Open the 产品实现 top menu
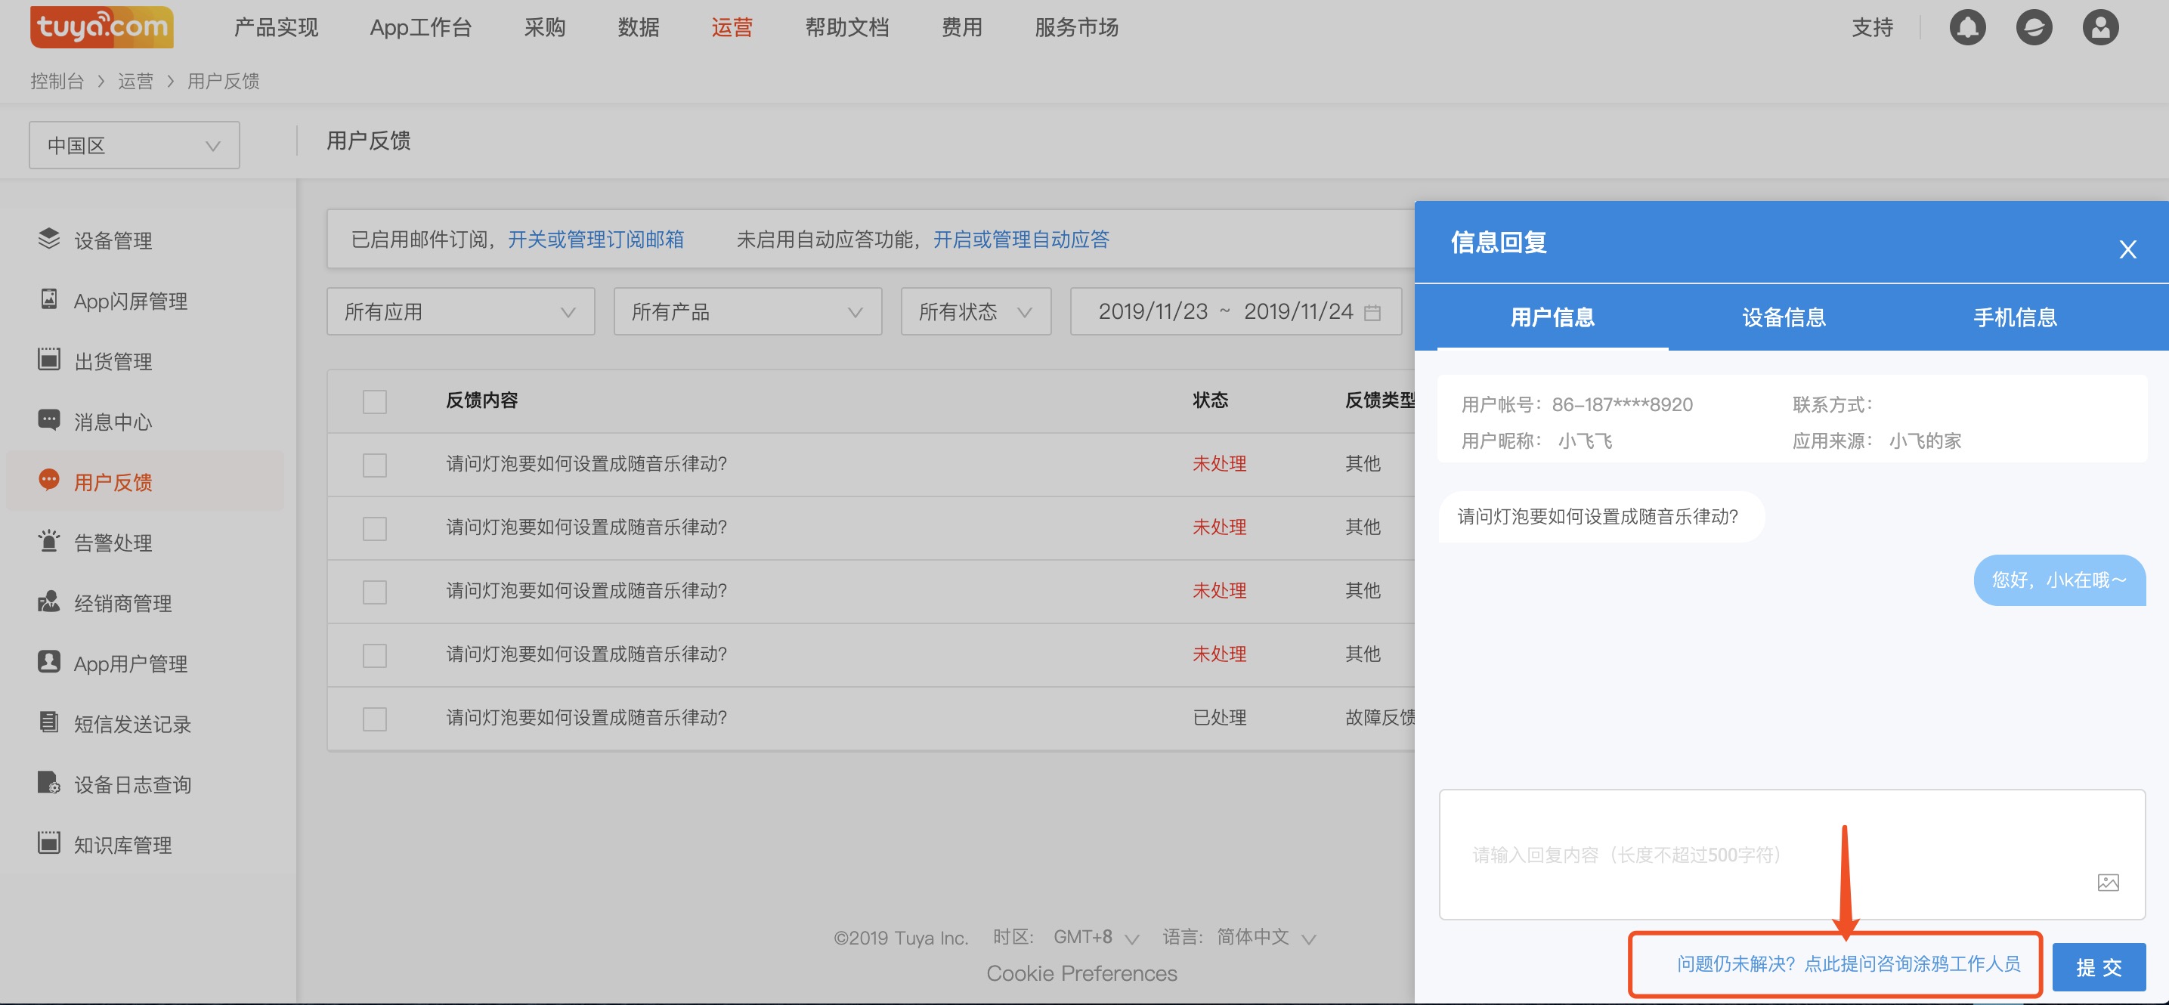This screenshot has width=2169, height=1005. click(x=276, y=28)
